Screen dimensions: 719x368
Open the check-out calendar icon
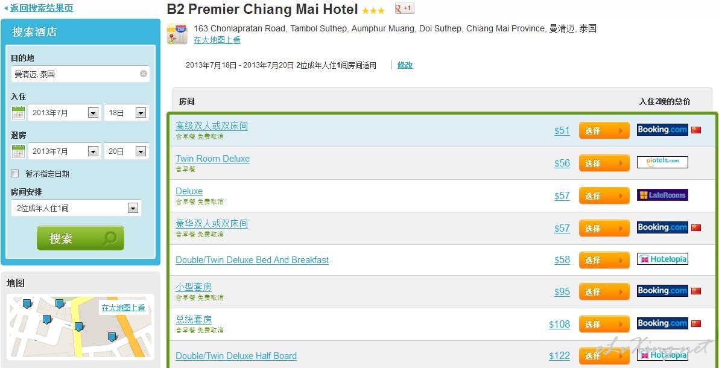(x=18, y=151)
